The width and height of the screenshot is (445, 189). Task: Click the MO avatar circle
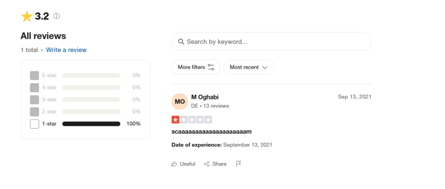[x=179, y=102]
